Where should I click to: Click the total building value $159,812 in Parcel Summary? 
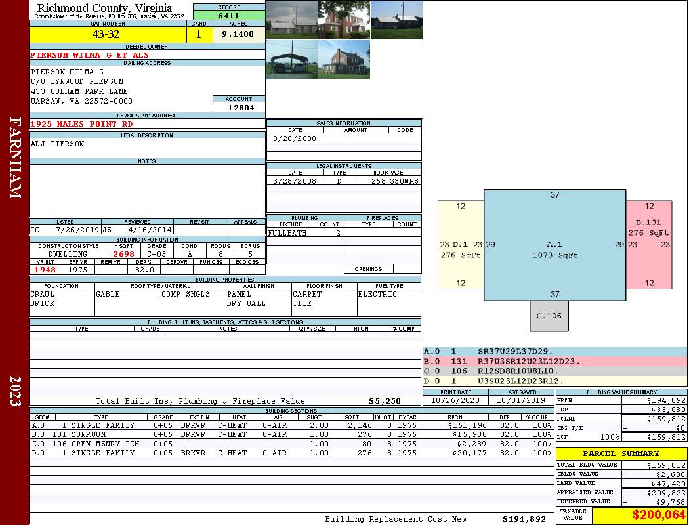pyautogui.click(x=666, y=465)
